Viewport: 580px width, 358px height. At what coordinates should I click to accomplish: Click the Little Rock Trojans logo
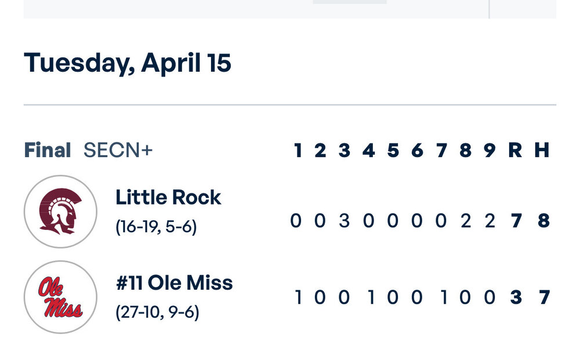(60, 211)
